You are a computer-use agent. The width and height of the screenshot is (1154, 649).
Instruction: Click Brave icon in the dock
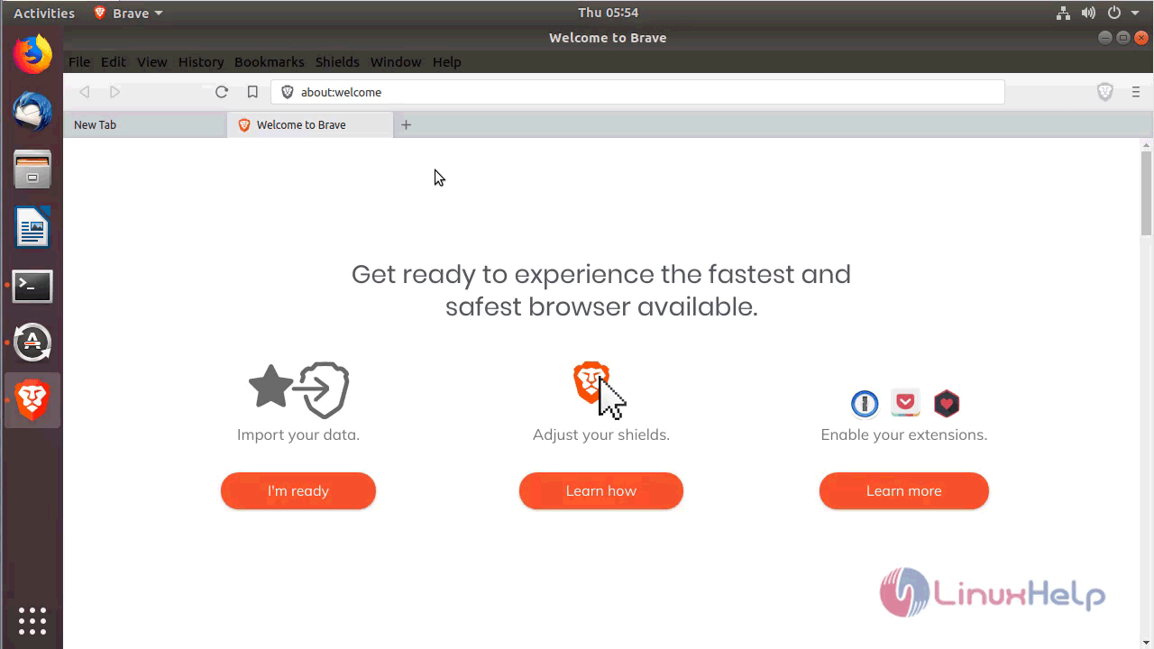point(32,400)
